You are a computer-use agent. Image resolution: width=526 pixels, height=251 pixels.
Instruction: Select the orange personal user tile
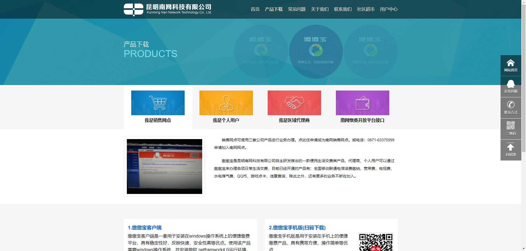226,103
